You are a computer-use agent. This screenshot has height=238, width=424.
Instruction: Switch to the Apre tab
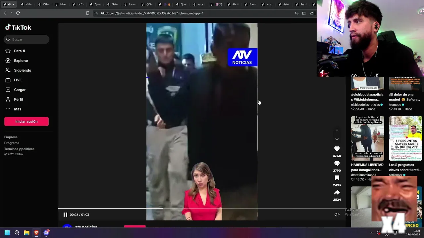95,4
